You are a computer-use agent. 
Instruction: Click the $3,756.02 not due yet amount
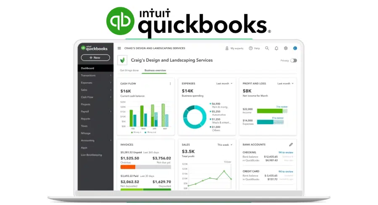pos(162,158)
